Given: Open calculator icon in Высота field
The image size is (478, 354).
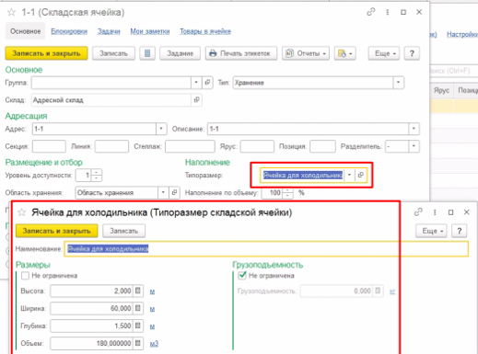Looking at the screenshot, I should point(138,291).
